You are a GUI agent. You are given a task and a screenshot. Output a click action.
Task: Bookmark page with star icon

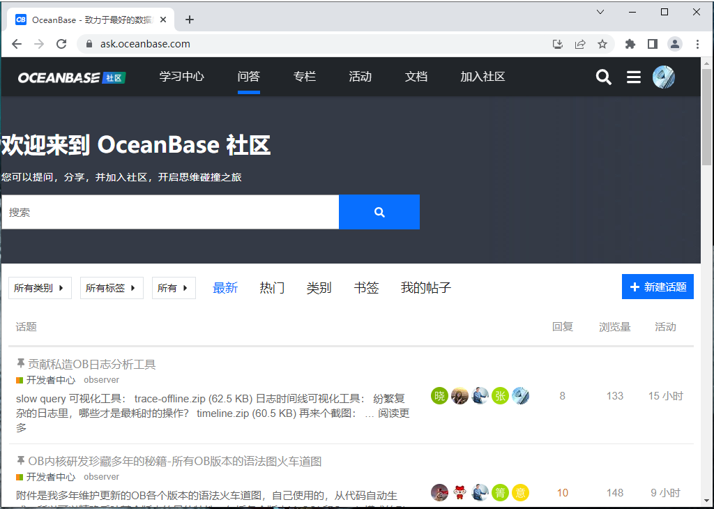pyautogui.click(x=602, y=44)
